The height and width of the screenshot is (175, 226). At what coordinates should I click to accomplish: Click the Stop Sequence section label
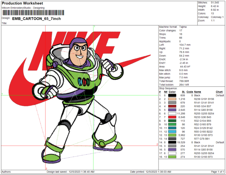168,88
